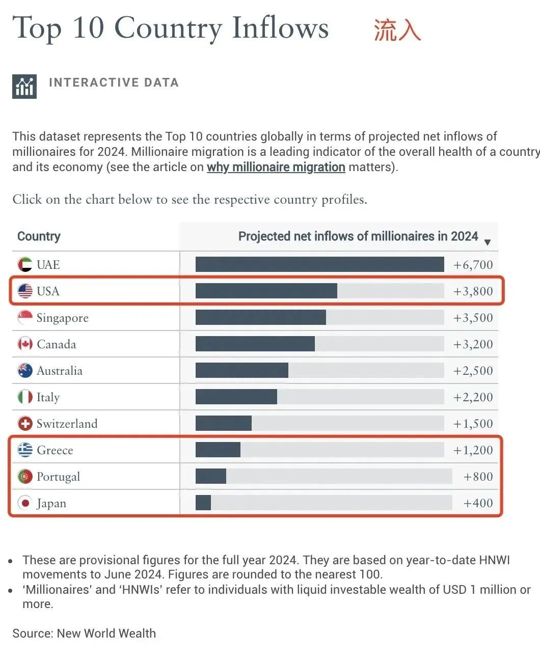Open the Greece country name

coord(55,450)
